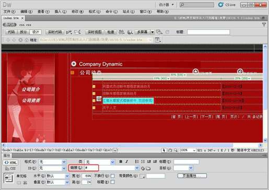Viewport: 269px width, 190px height.
Task: Click the 背景颜色 color swatch
Action: 142,176
